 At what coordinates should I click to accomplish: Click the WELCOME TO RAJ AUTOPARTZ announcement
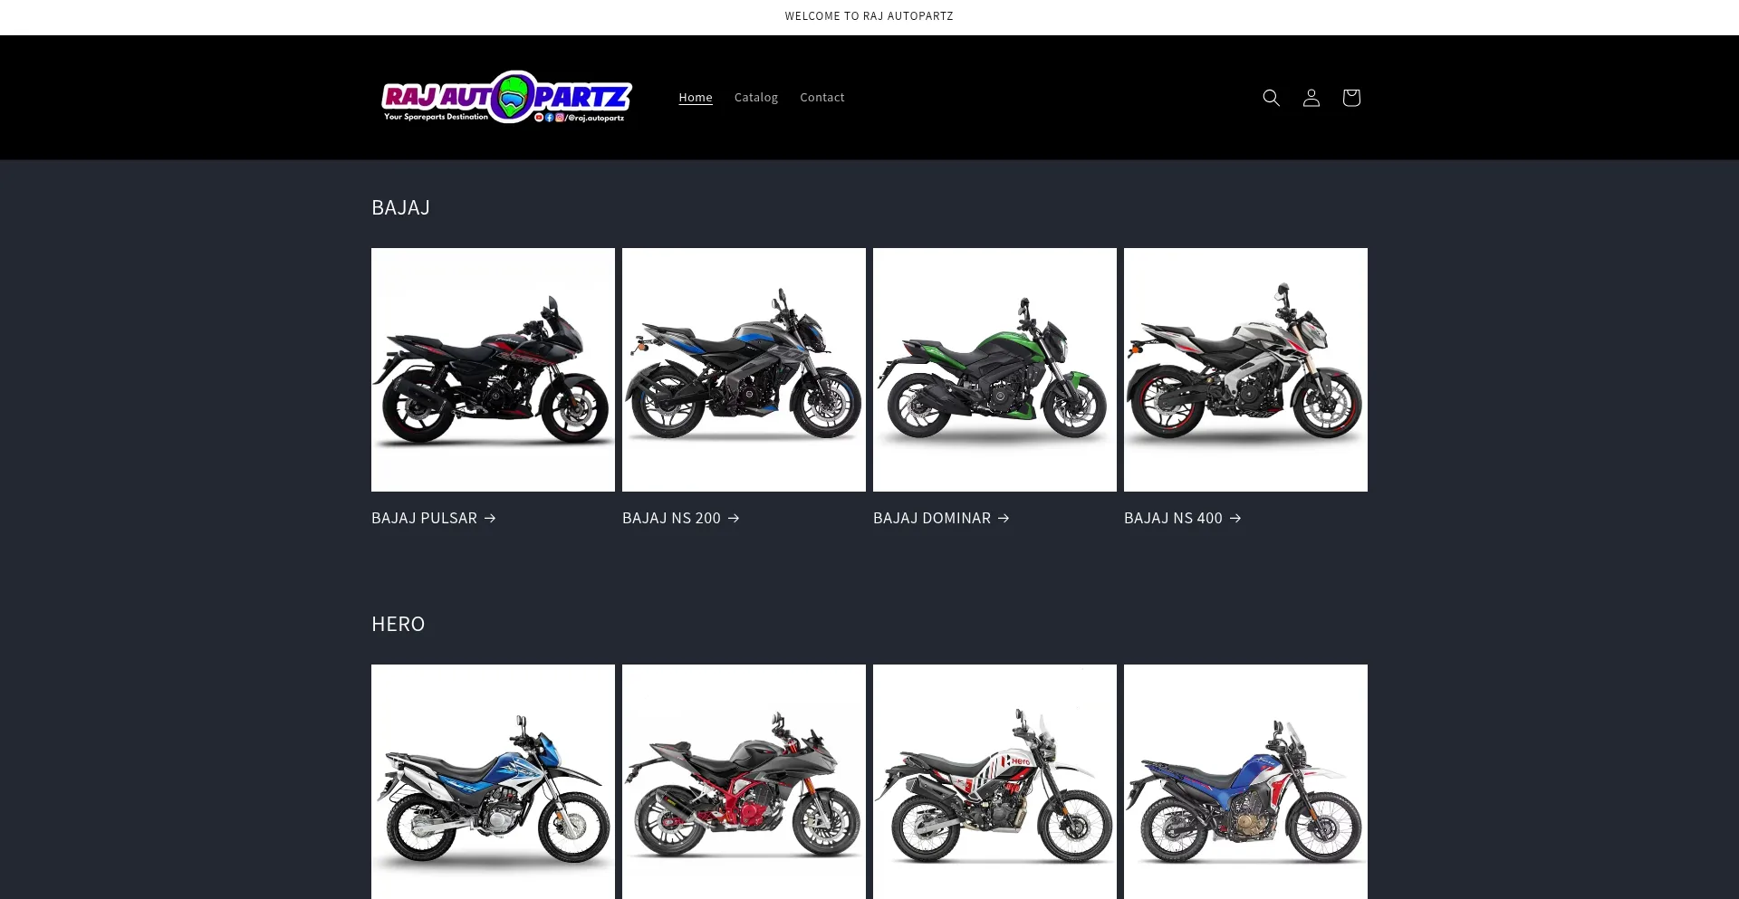[x=869, y=16]
